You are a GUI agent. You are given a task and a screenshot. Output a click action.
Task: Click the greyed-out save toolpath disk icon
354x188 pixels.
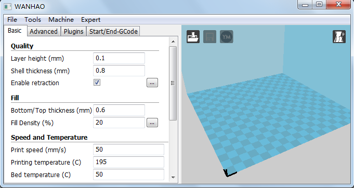(209, 36)
